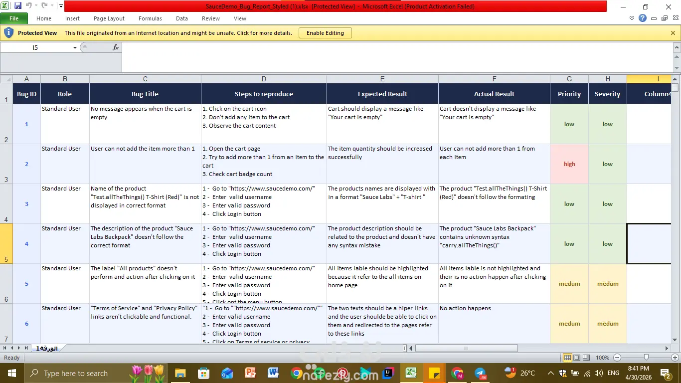Go to the previous sheet tab arrow

point(12,348)
